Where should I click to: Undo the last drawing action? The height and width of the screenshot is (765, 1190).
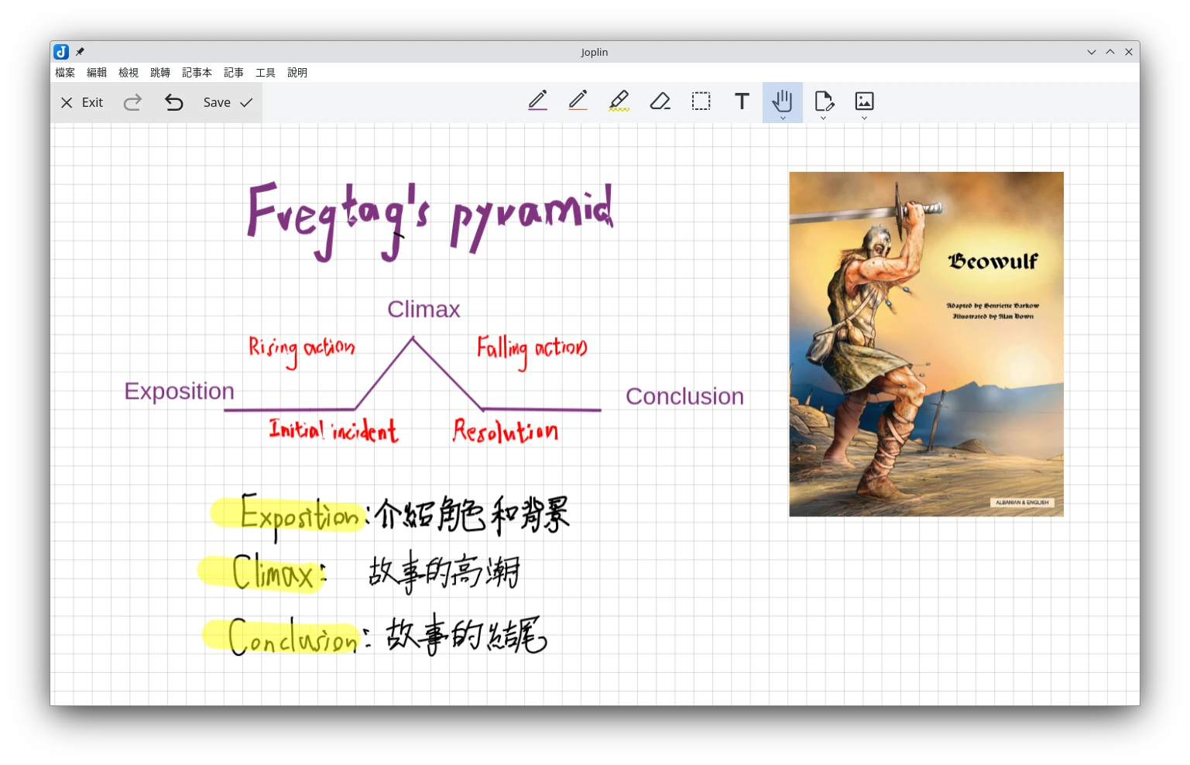point(174,102)
